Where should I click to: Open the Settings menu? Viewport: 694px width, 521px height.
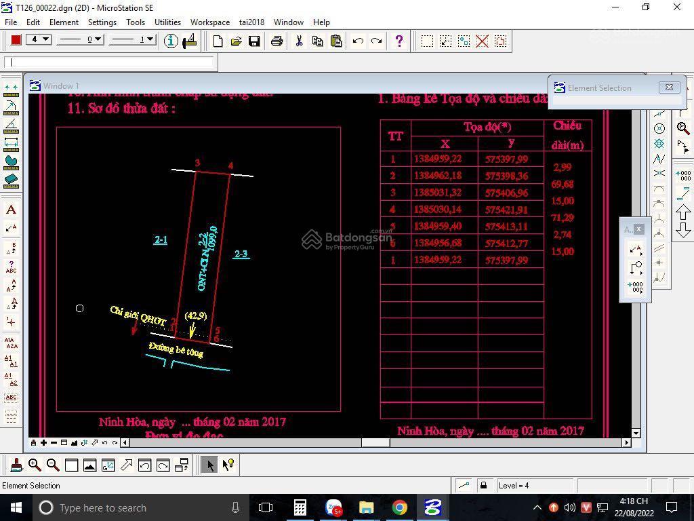102,22
